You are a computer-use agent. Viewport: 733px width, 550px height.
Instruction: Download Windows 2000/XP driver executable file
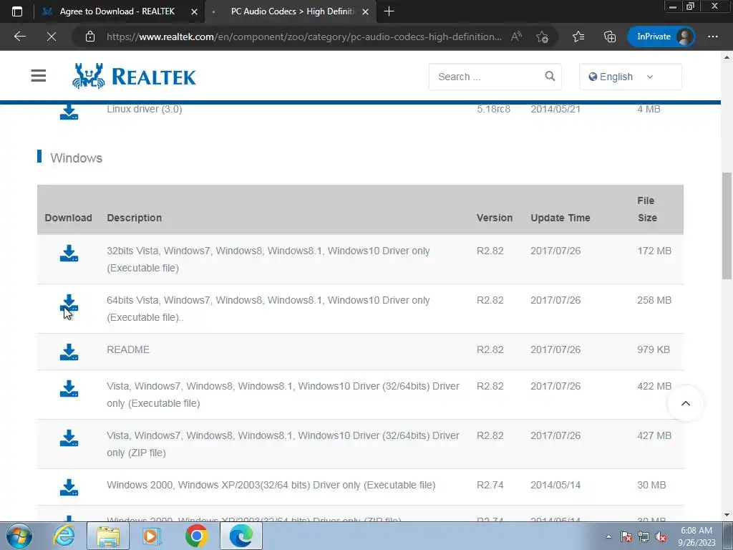69,487
